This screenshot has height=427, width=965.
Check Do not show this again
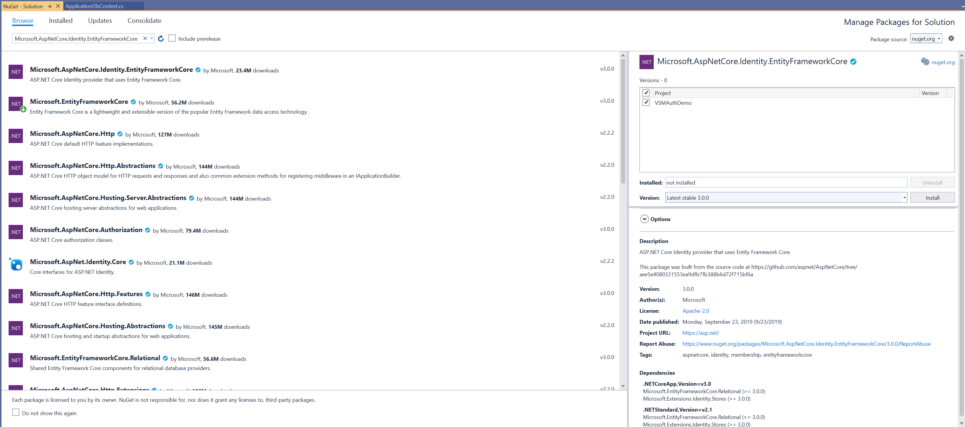point(16,412)
